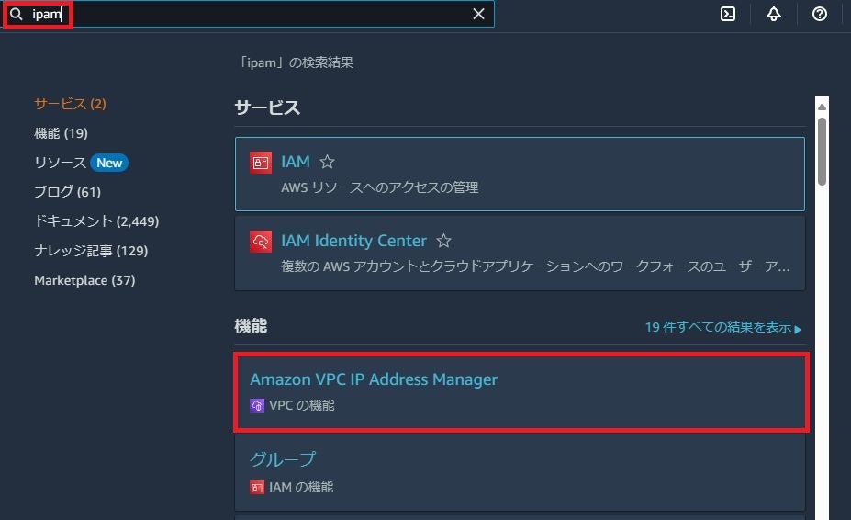Click the IAM service icon
851x520 pixels.
pos(261,163)
